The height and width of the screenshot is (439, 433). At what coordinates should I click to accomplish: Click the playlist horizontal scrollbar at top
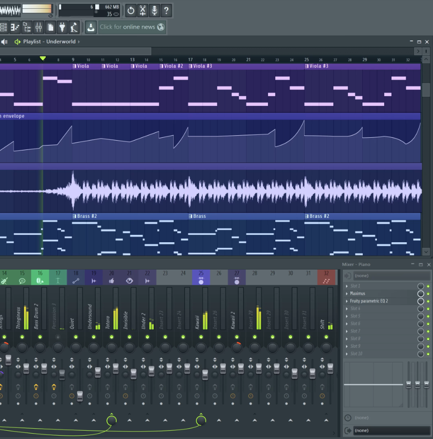76,51
